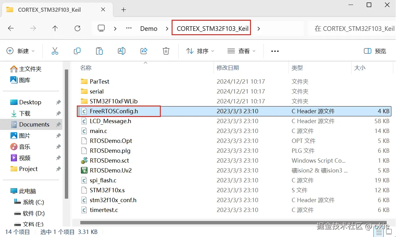The height and width of the screenshot is (237, 396).
Task: Select the RTOSDemo.plg file
Action: tap(235, 151)
